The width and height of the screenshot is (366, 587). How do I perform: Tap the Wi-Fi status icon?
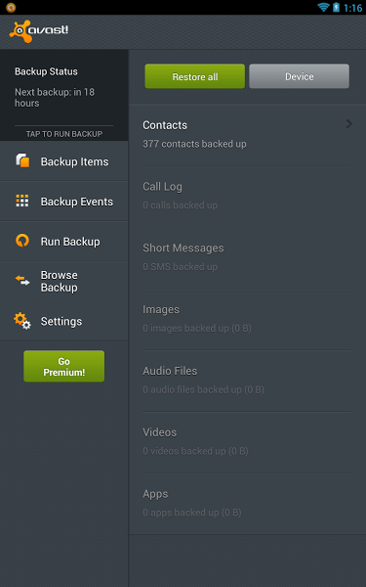coord(323,7)
